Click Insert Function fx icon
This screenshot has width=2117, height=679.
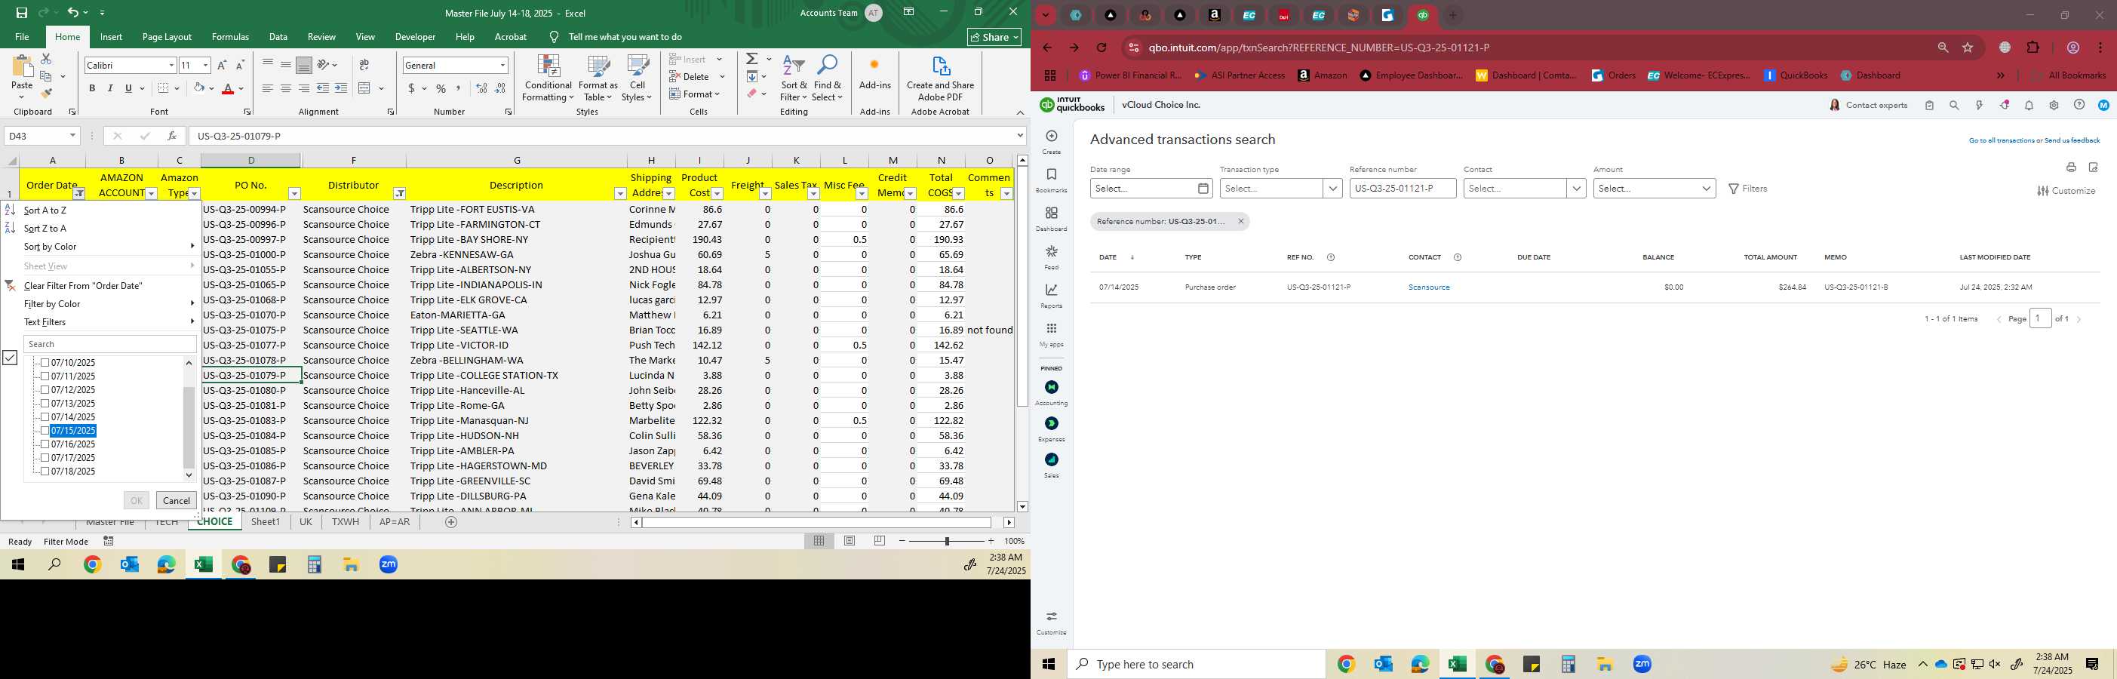pyautogui.click(x=172, y=136)
